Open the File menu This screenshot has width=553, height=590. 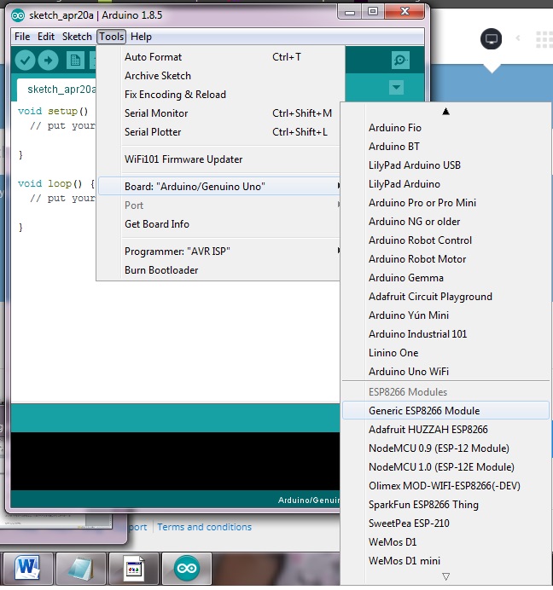22,37
